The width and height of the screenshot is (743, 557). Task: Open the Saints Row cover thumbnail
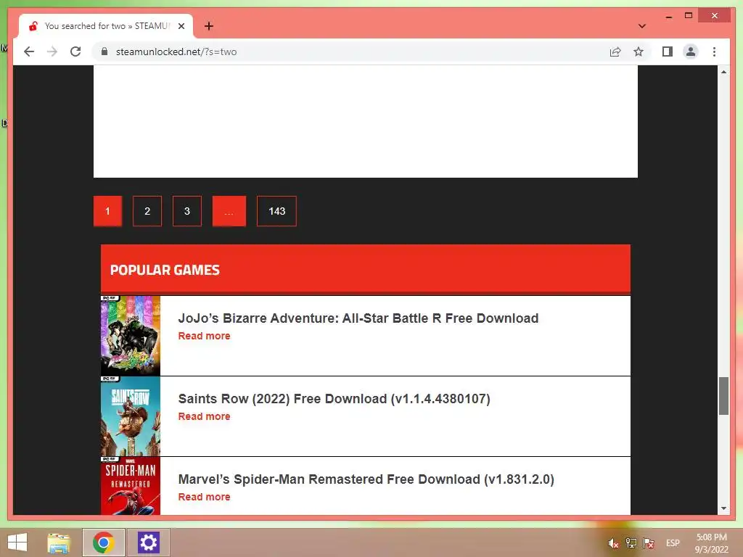(131, 416)
